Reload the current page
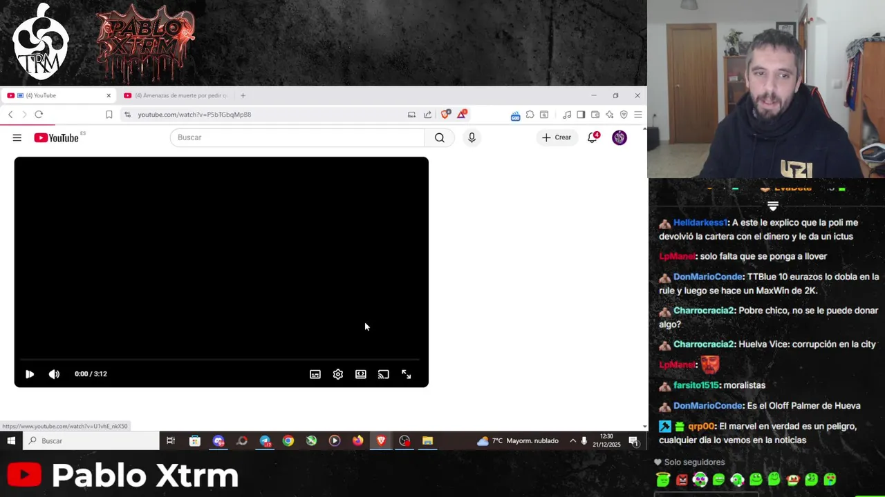 (39, 115)
